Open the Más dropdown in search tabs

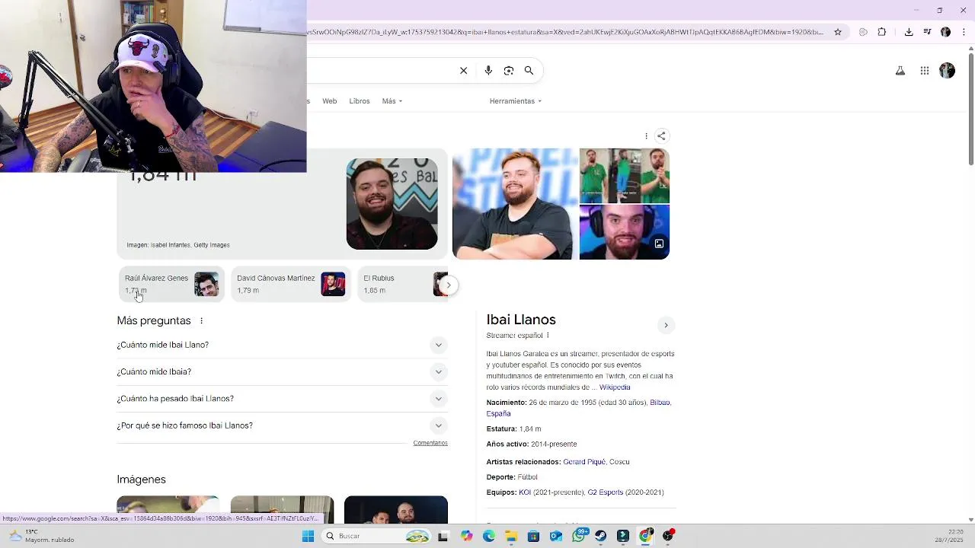392,101
